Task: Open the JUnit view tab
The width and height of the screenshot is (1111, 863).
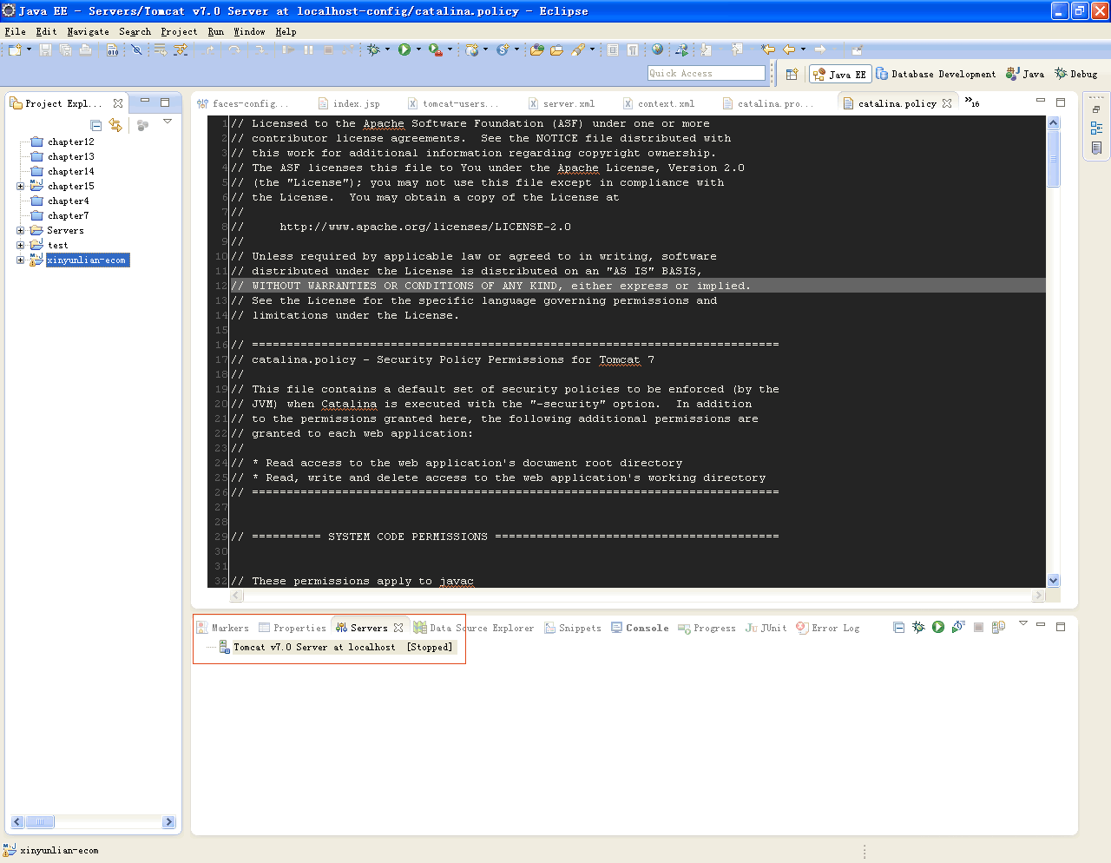Action: click(766, 628)
